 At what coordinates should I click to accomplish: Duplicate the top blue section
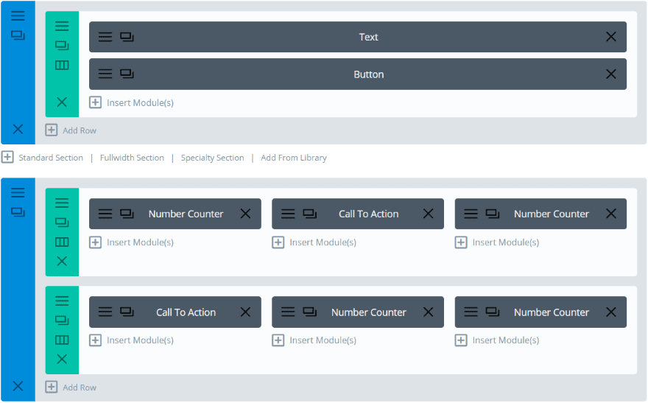[18, 35]
